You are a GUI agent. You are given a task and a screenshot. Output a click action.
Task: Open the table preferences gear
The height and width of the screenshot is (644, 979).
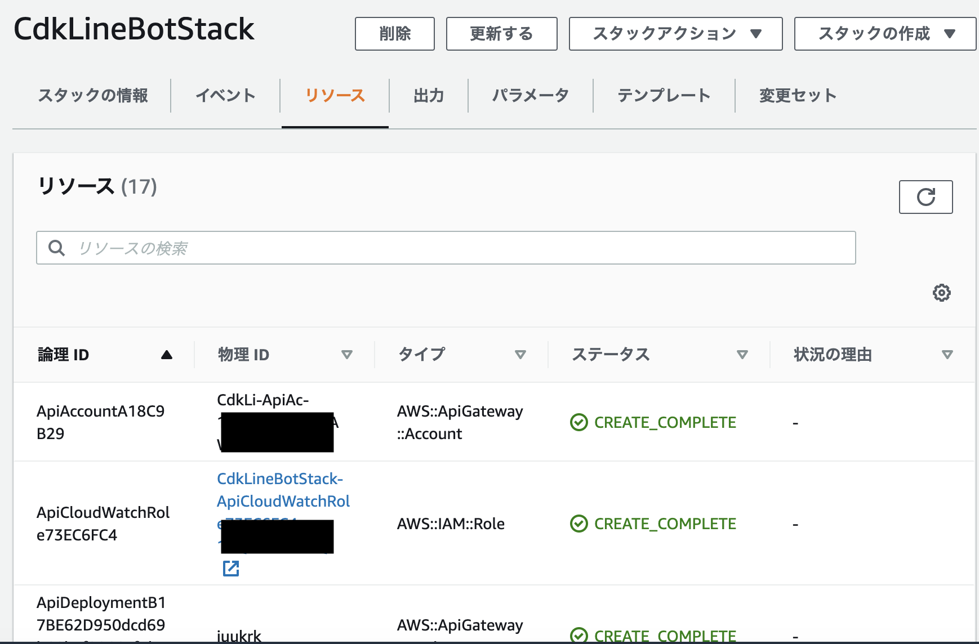pos(941,293)
